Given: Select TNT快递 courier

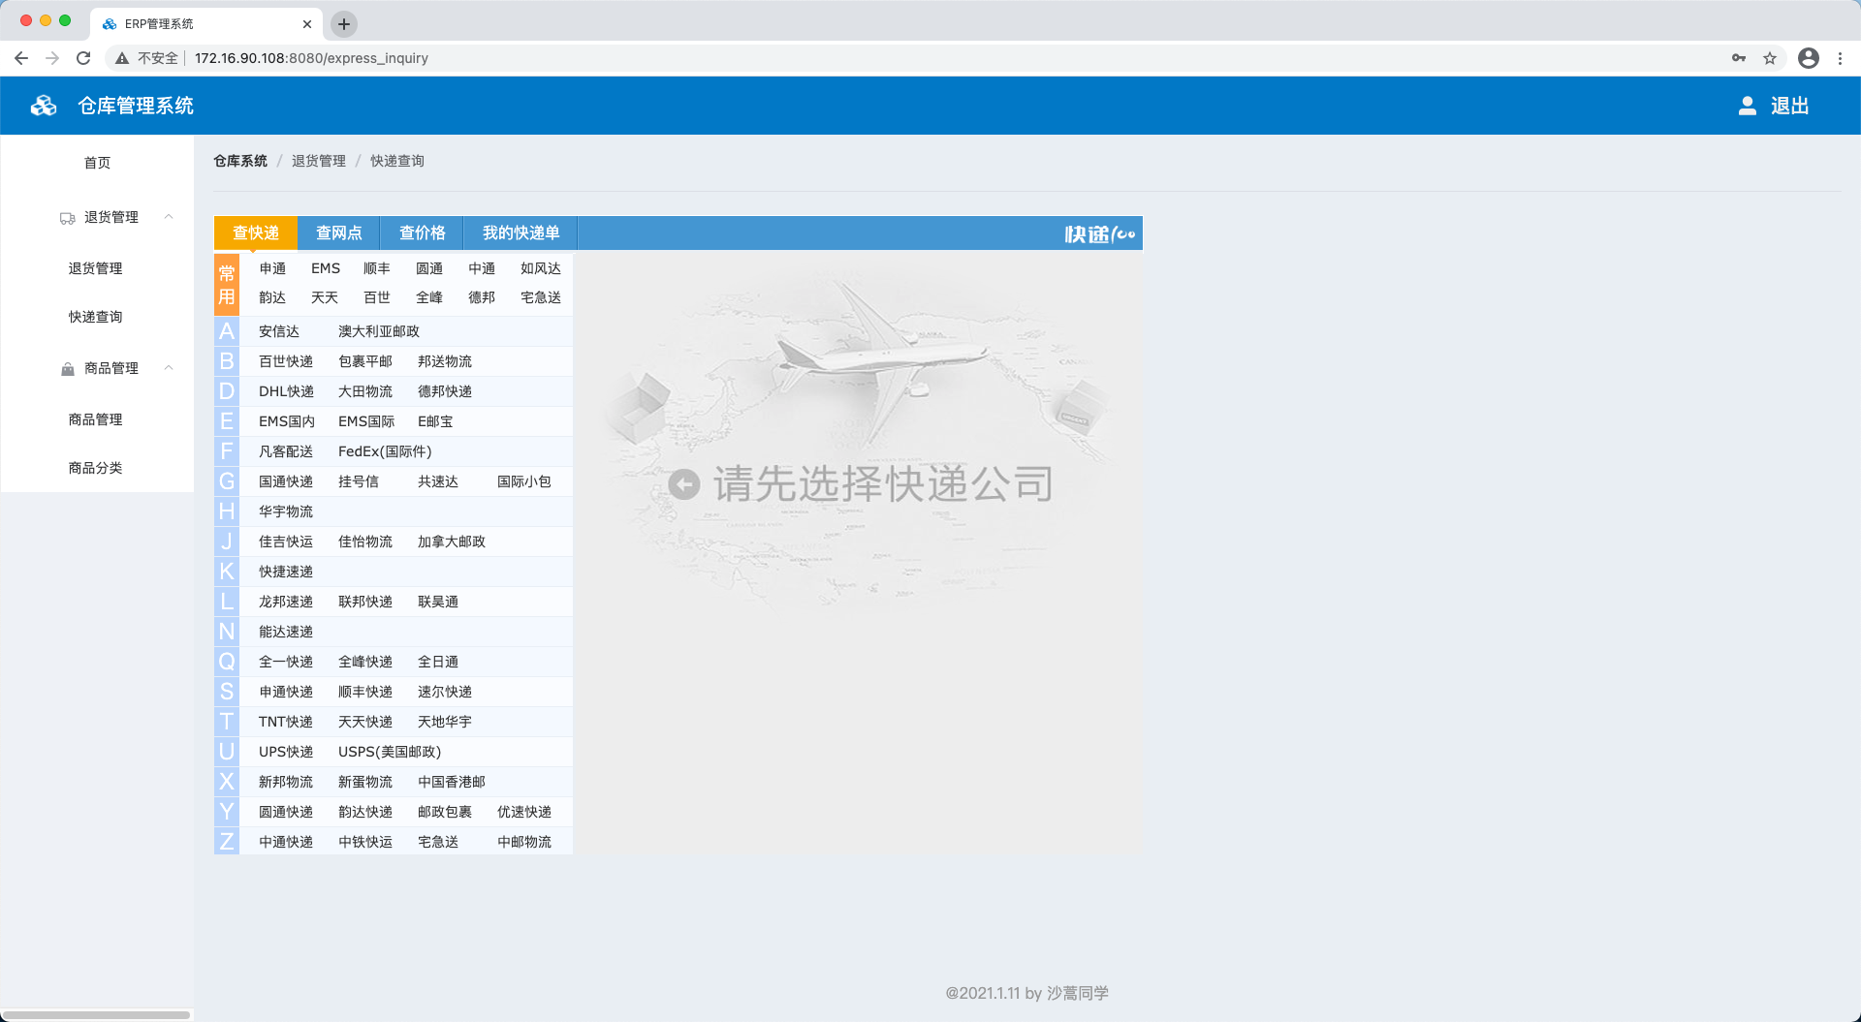Looking at the screenshot, I should (x=286, y=722).
